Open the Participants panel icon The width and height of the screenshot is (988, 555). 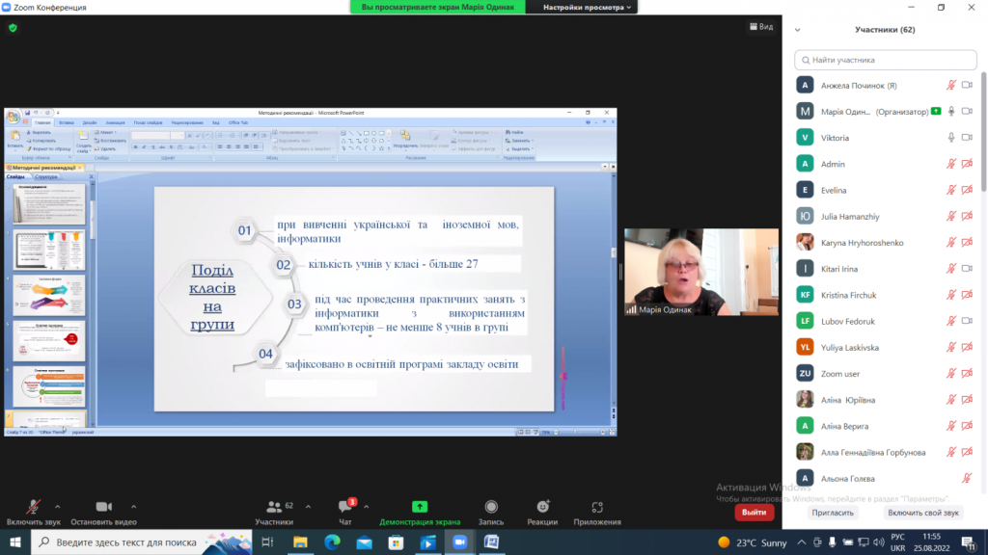click(x=274, y=507)
